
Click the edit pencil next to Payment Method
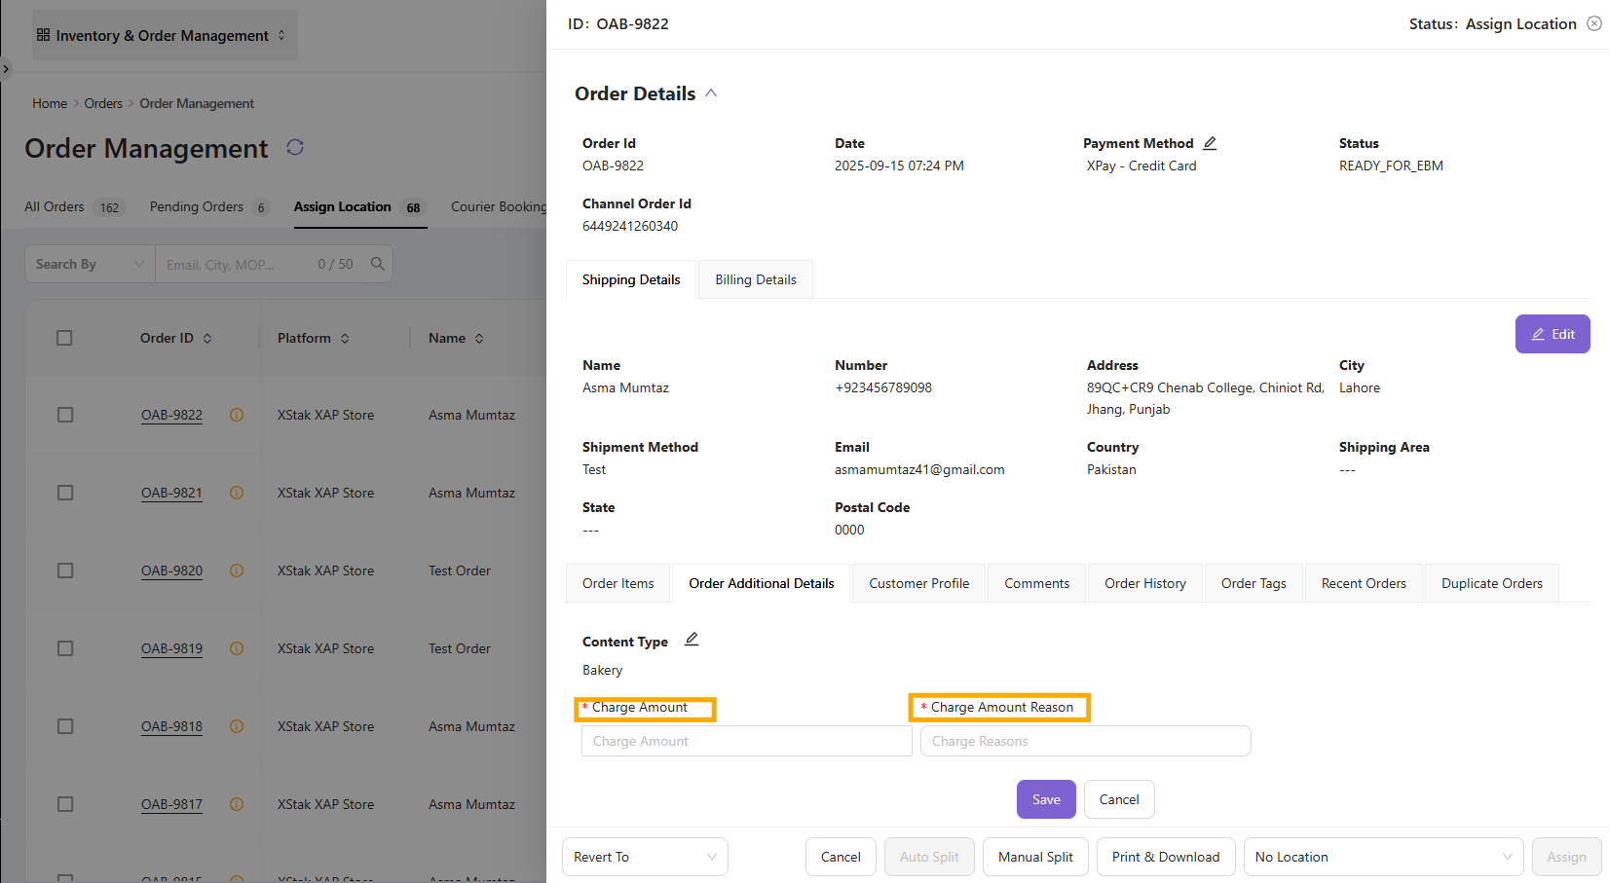pyautogui.click(x=1210, y=143)
